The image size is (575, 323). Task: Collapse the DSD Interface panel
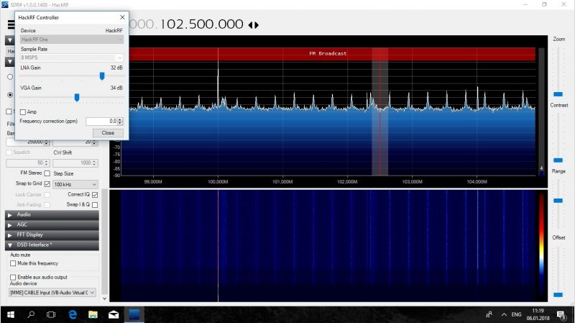coord(52,245)
